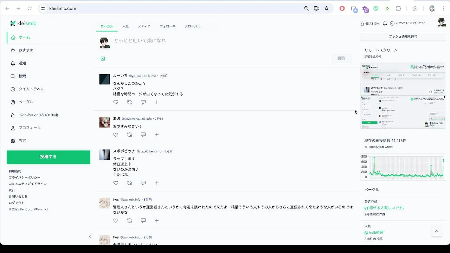This screenshot has width=450, height=253.
Task: Click the green 投稿する button
Action: tap(48, 157)
